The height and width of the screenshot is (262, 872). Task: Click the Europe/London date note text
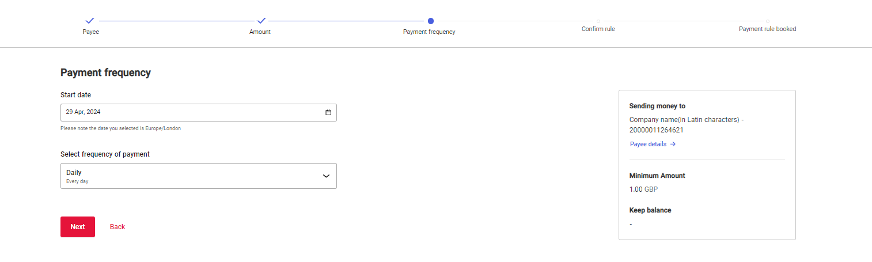point(120,128)
